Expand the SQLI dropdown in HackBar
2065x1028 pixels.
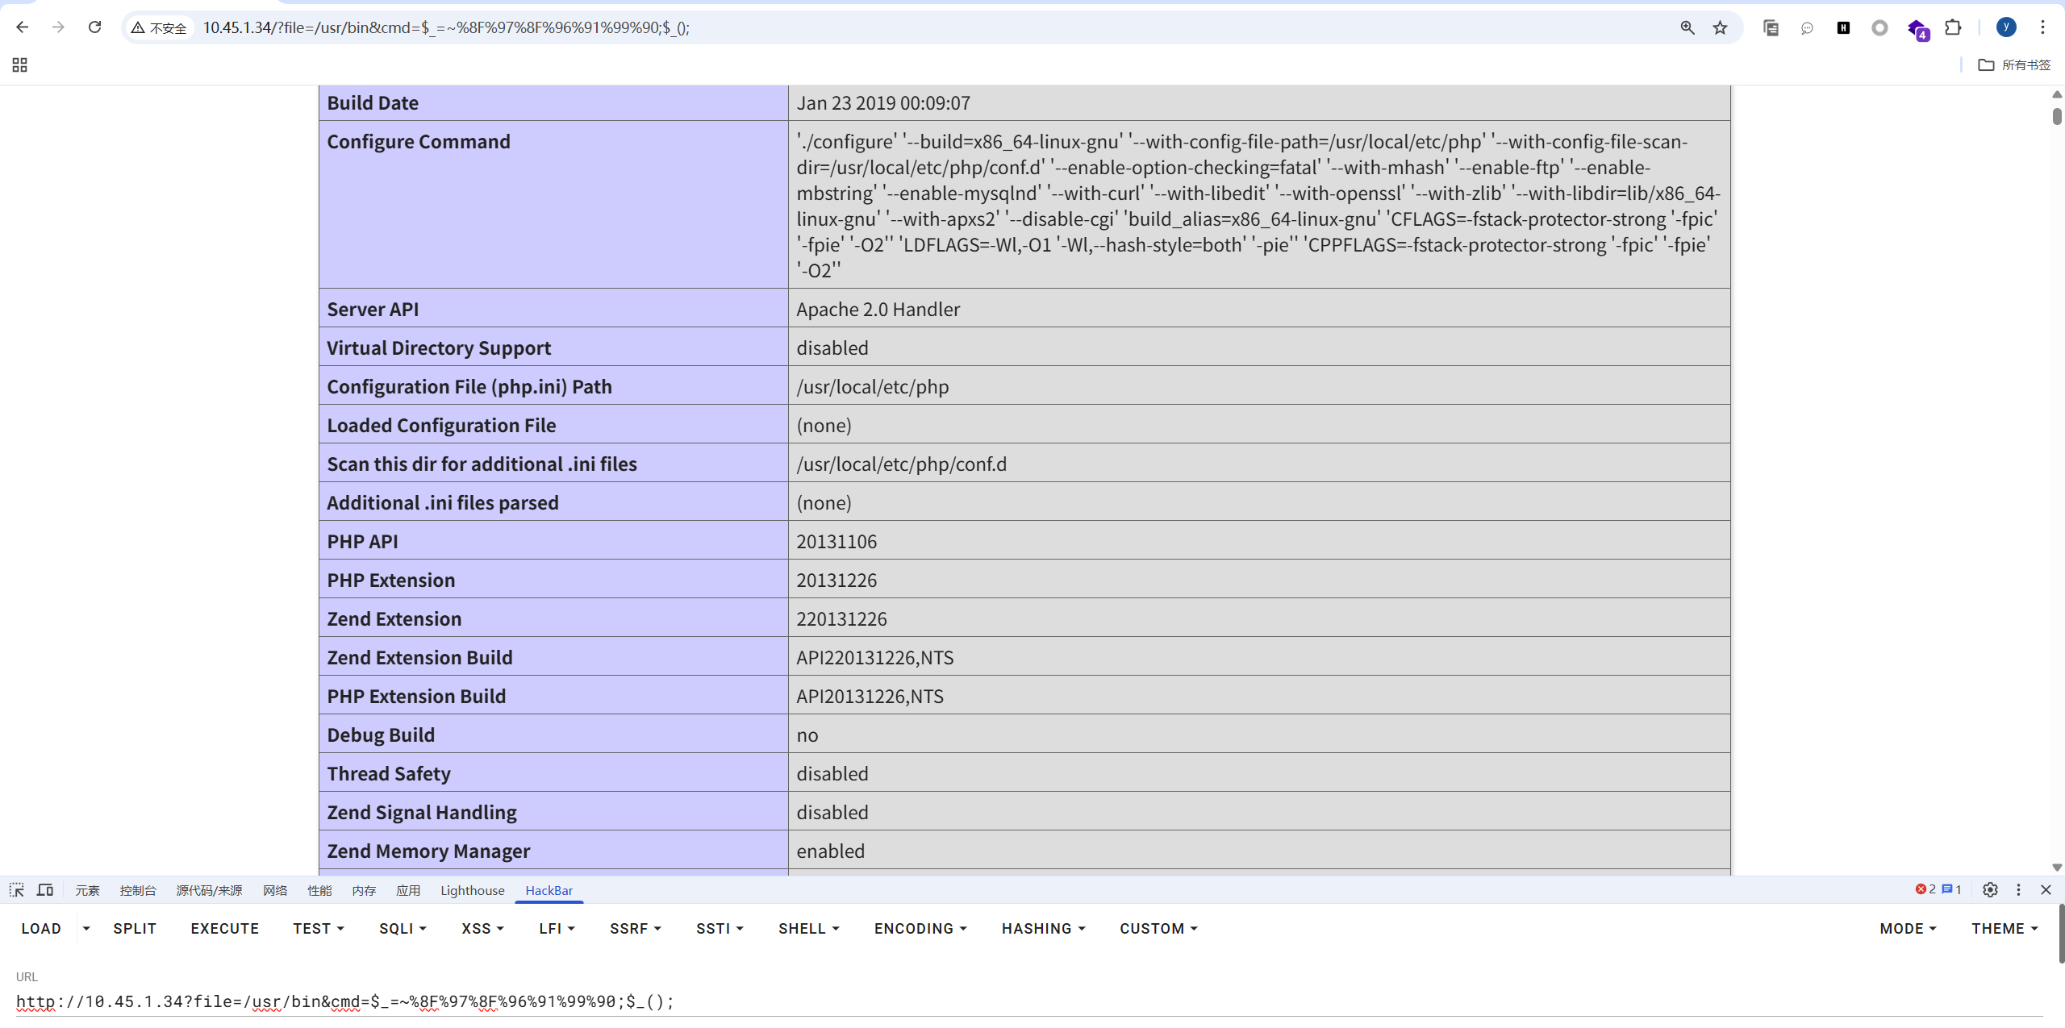[x=403, y=928]
